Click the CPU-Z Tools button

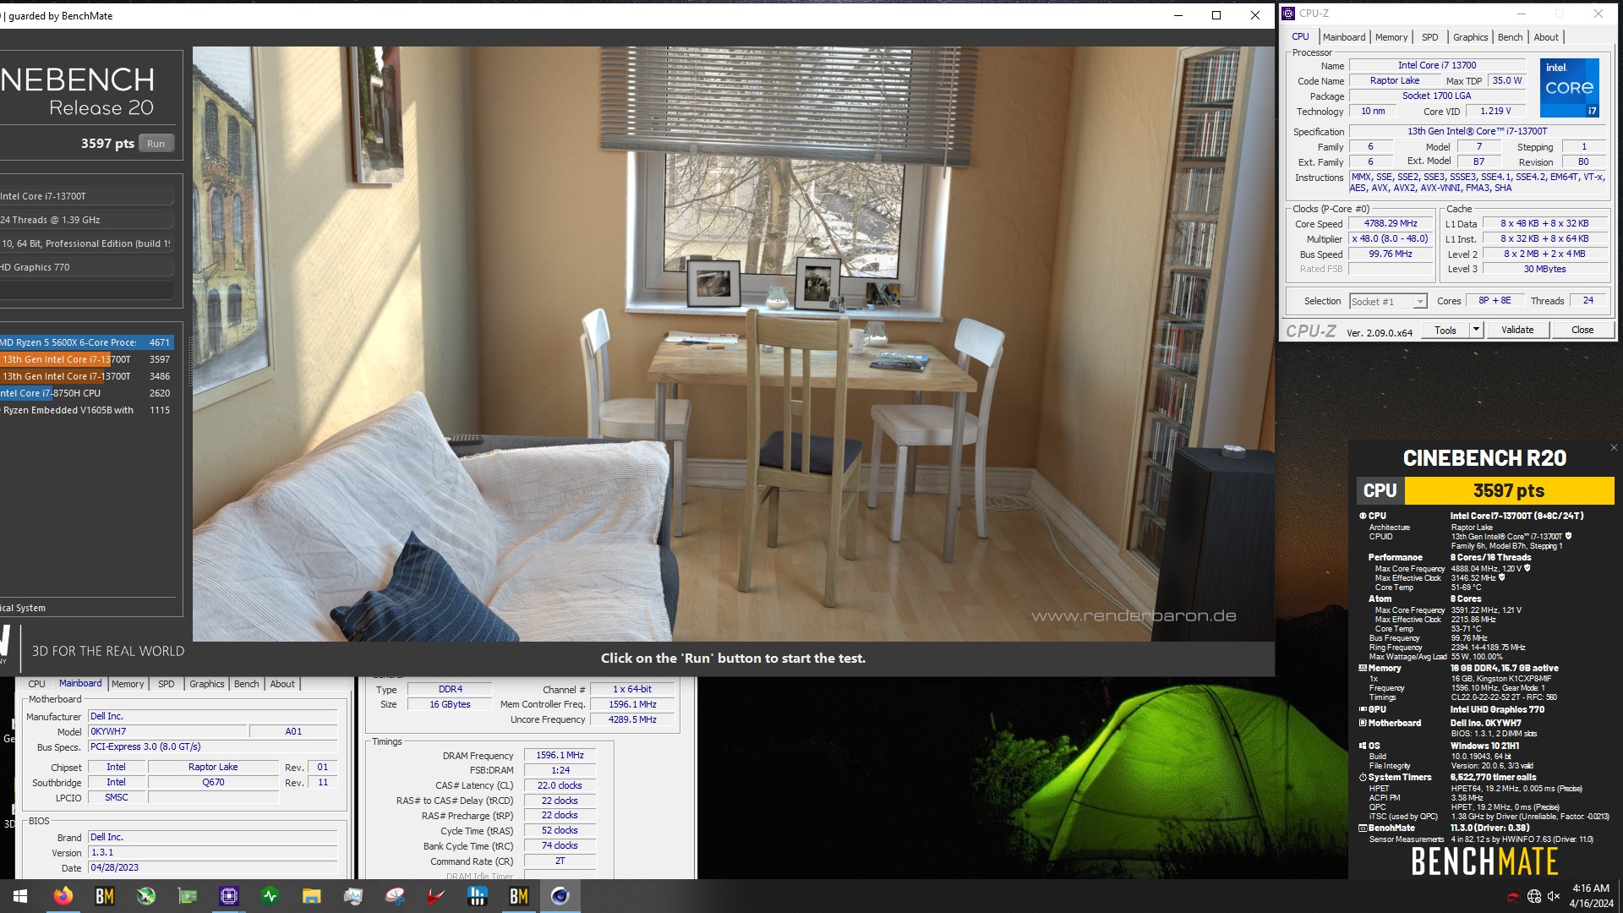click(1445, 330)
